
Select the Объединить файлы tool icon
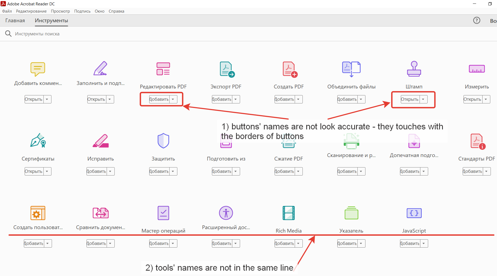(x=351, y=69)
